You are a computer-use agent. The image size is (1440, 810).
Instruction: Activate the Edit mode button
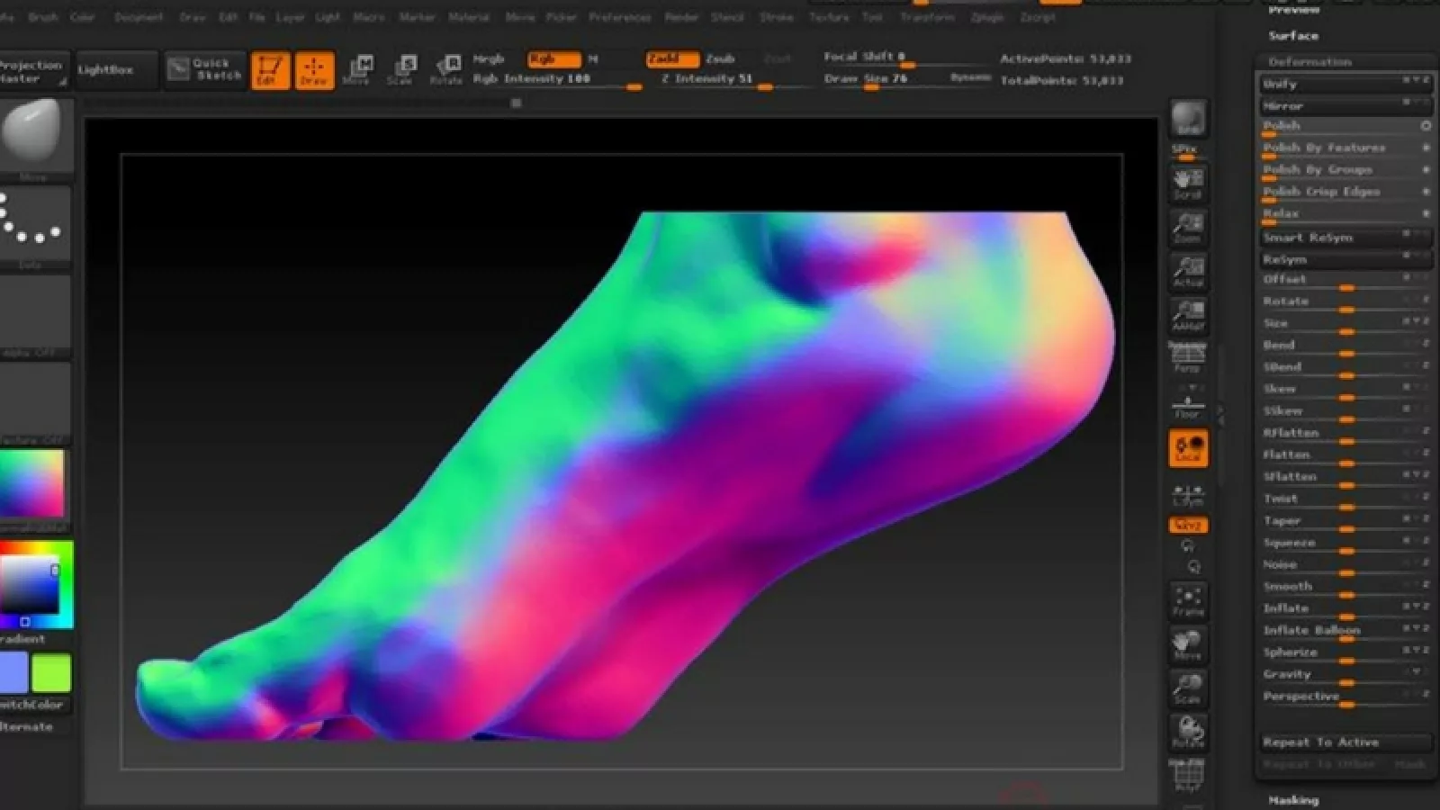tap(269, 70)
